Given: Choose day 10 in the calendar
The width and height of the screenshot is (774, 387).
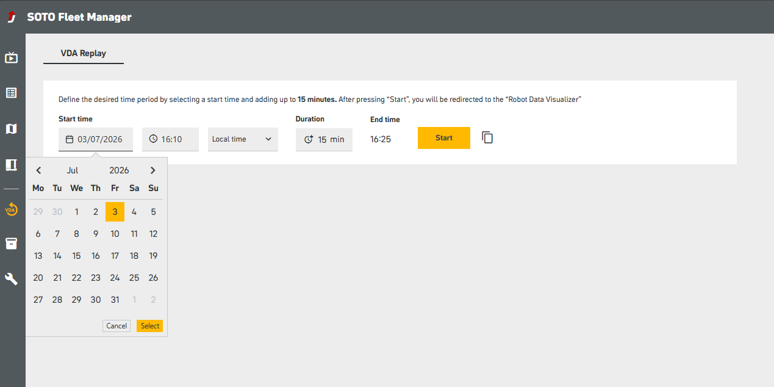Looking at the screenshot, I should tap(115, 234).
